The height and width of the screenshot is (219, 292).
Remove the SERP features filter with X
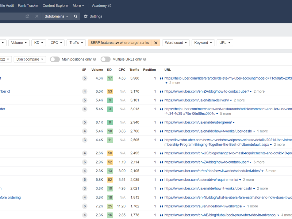coord(156,43)
